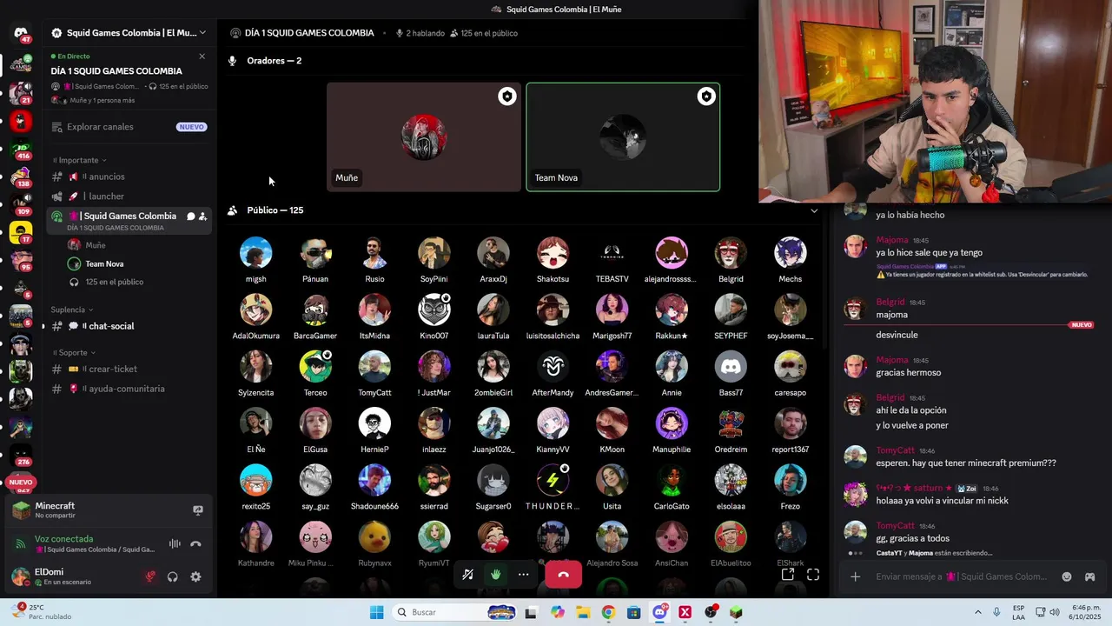Select the Team Nova speaker tile

tap(623, 137)
